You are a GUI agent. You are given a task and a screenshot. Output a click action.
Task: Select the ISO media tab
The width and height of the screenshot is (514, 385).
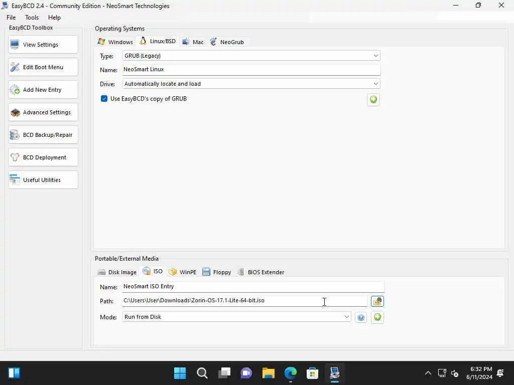(x=153, y=271)
